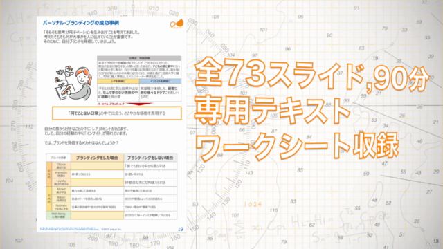The width and height of the screenshot is (443, 249).
Task: Click the orange number 1024 on the background
Action: 253,204
